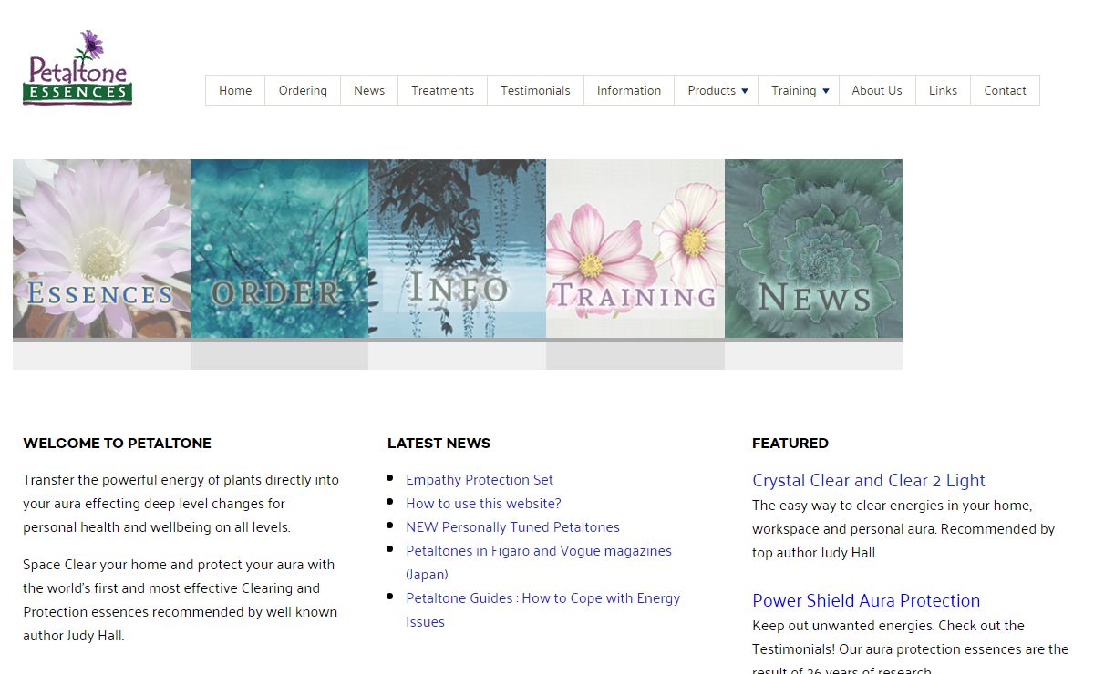Image resolution: width=1094 pixels, height=674 pixels.
Task: Open the Home menu item
Action: point(235,90)
